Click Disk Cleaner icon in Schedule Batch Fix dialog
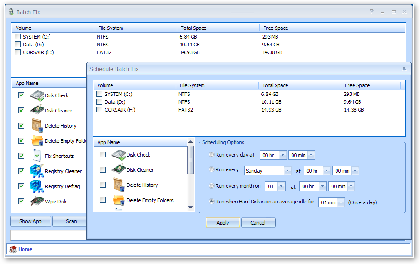This screenshot has width=420, height=264. (119, 169)
